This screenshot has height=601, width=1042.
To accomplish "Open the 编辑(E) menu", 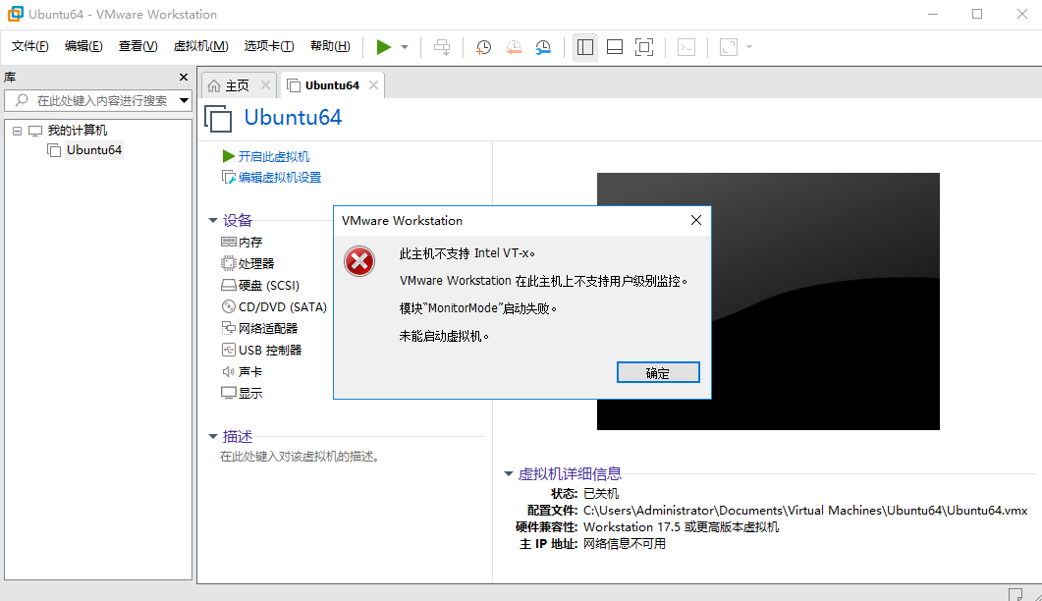I will (83, 46).
